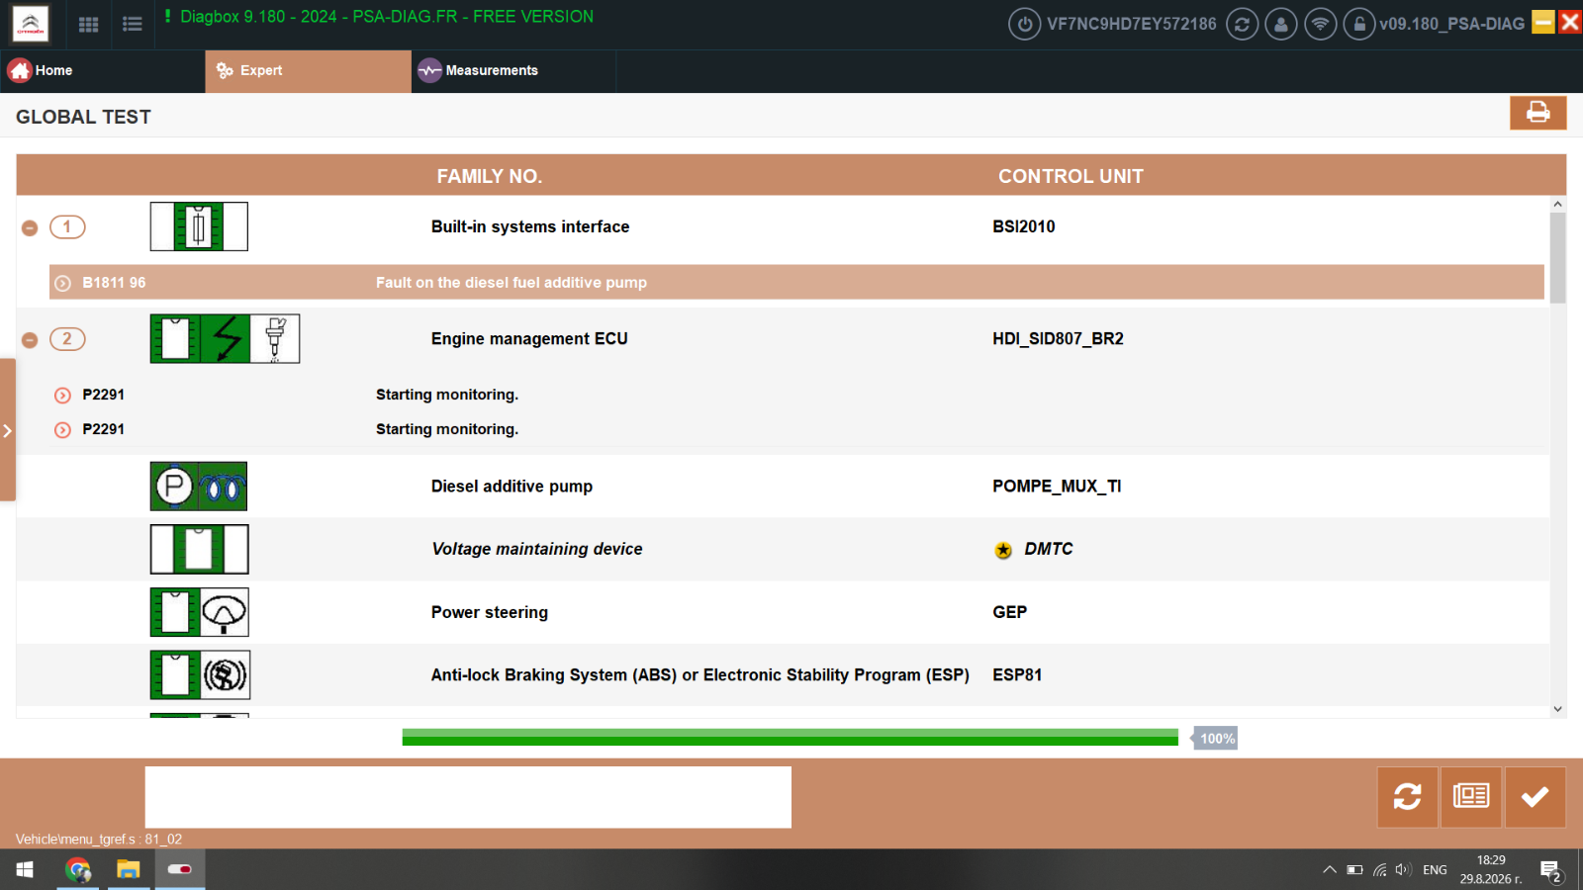Collapse the Built-in systems interface fault list
Image resolution: width=1583 pixels, height=890 pixels.
click(30, 228)
